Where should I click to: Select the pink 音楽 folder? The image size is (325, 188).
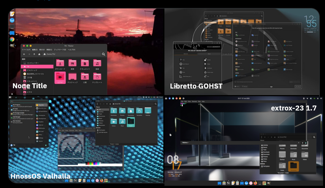pos(97,64)
